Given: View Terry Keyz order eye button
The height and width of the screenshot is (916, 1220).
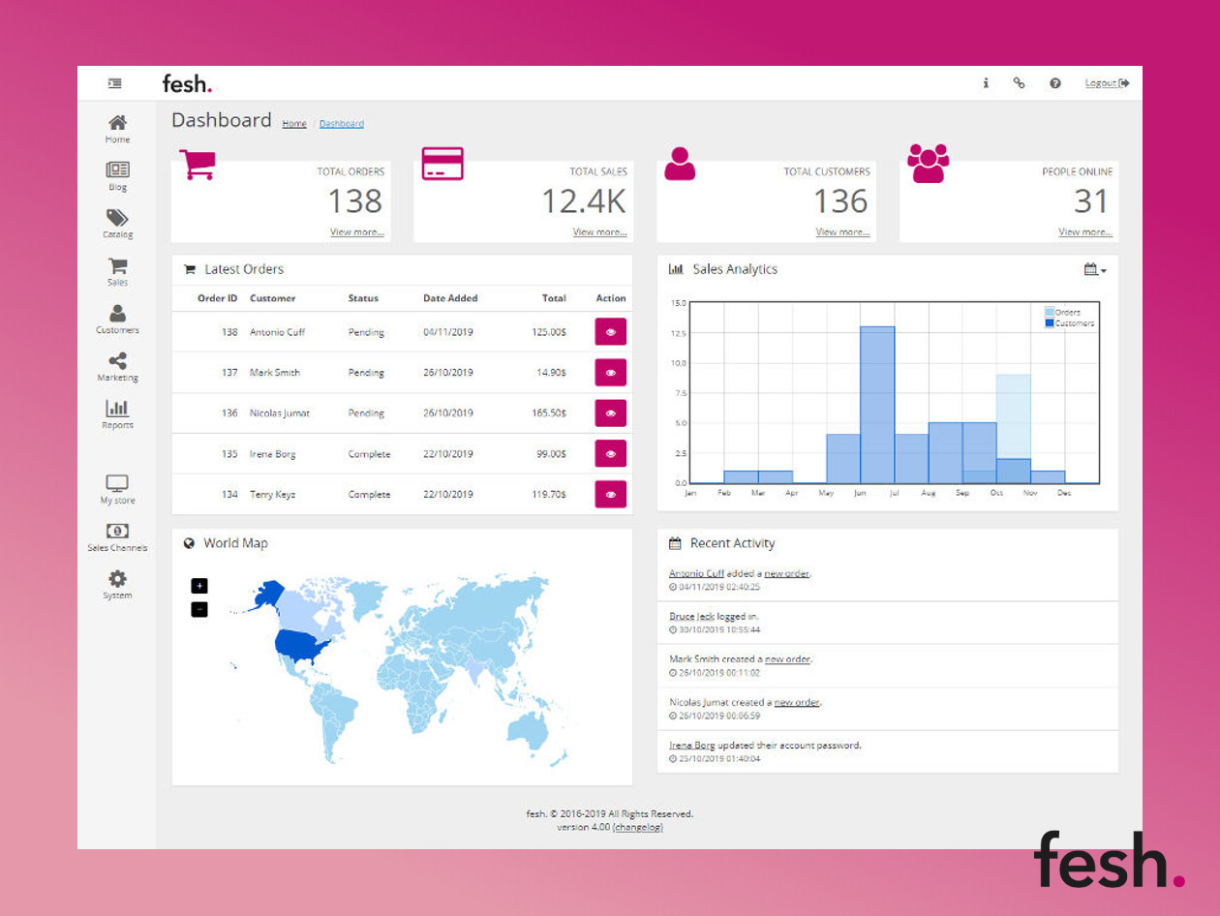Looking at the screenshot, I should (610, 494).
